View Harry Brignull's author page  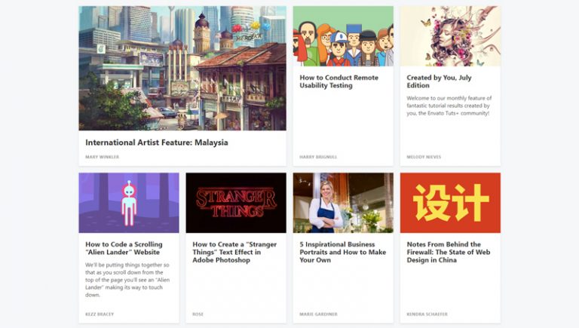(x=318, y=157)
